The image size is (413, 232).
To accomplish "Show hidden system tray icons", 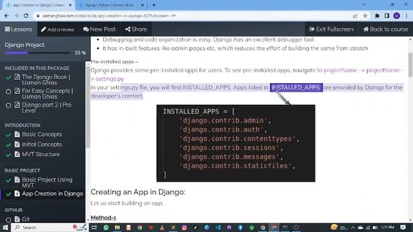I will point(353,227).
